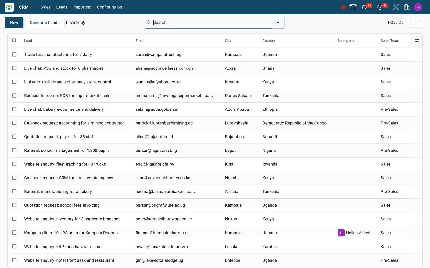Toggle the search filter options dropdown
Viewport: 430px width, 268px height.
click(x=278, y=23)
